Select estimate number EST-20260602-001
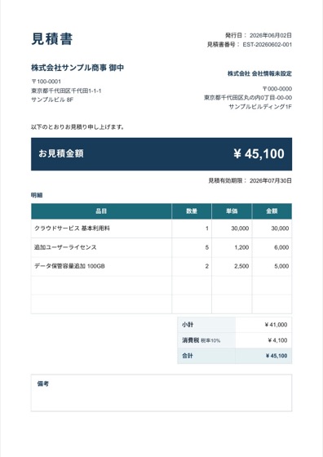 point(267,45)
